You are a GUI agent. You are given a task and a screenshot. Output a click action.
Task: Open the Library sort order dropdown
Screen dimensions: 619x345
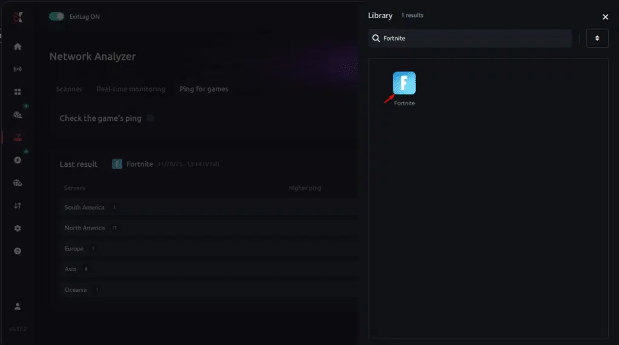click(x=597, y=38)
